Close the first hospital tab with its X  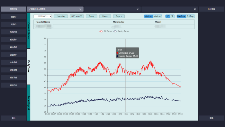[80, 9]
